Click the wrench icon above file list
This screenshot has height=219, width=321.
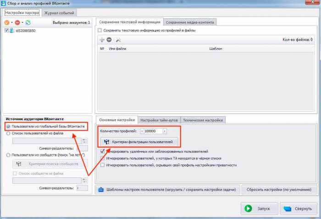[x=117, y=40]
